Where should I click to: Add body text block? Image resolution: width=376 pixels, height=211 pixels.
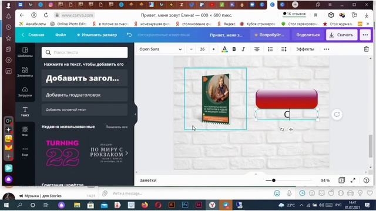pyautogui.click(x=85, y=110)
